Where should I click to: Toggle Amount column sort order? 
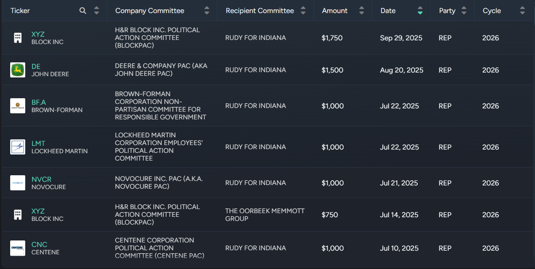pos(362,11)
